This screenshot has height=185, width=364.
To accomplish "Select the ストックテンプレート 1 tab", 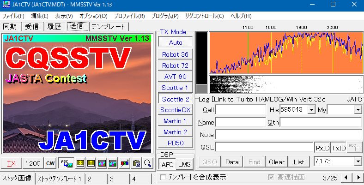I will pyautogui.click(x=59, y=179).
